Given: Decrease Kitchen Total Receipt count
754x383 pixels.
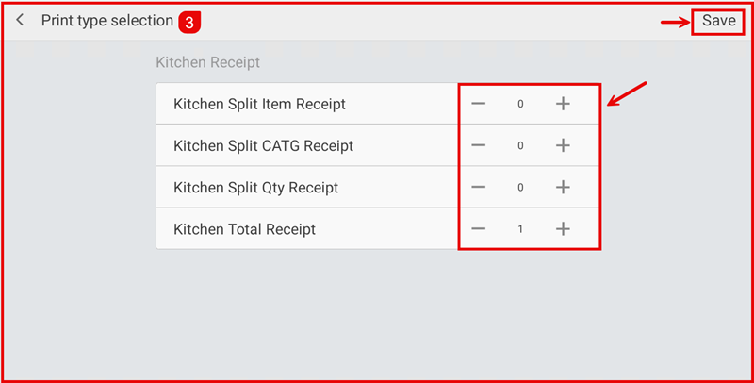Looking at the screenshot, I should point(479,228).
